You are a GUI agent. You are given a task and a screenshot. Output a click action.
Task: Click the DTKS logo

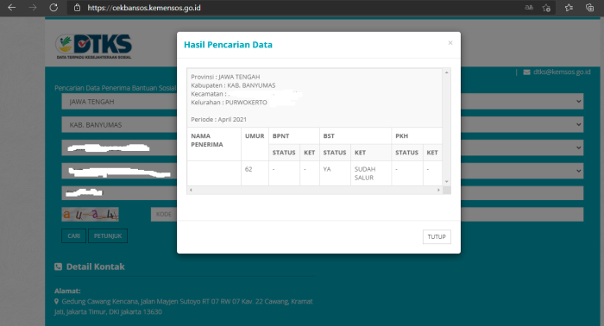pos(93,47)
